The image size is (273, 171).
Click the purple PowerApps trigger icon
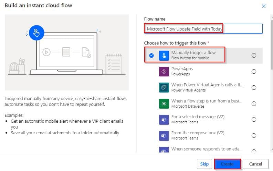(164, 72)
